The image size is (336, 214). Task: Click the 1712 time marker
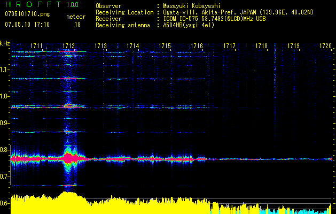point(68,46)
